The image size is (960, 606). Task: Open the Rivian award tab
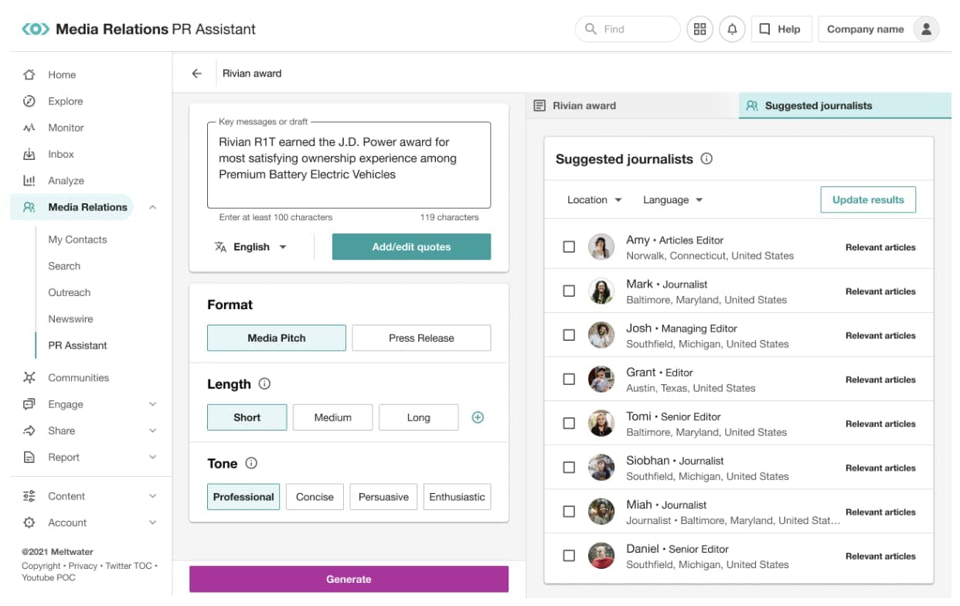576,106
